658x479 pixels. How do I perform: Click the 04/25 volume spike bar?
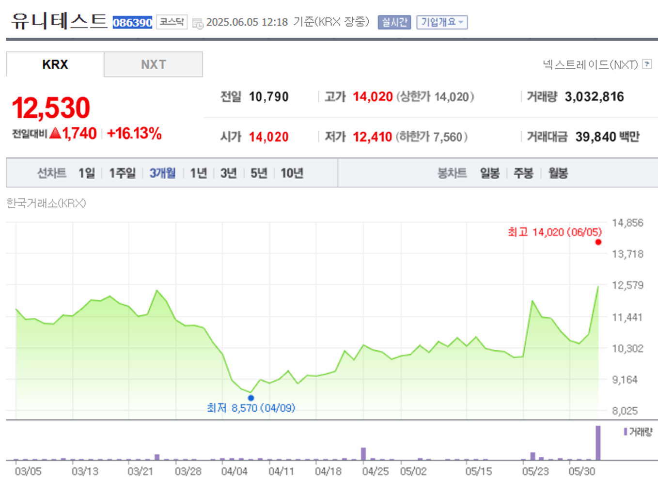tap(363, 454)
